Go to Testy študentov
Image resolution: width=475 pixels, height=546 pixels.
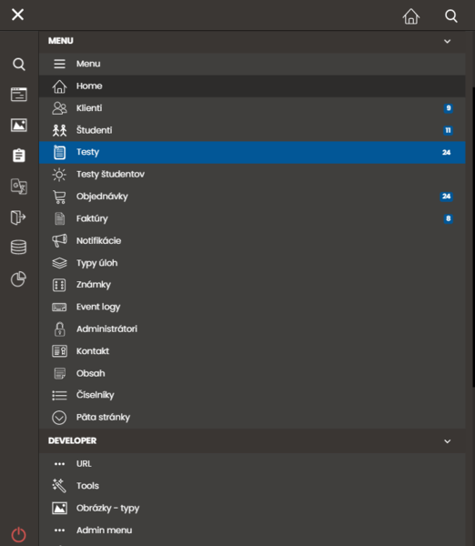(x=252, y=174)
